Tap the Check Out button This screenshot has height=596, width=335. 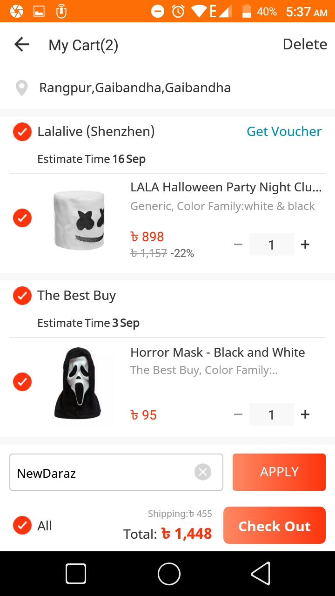274,526
